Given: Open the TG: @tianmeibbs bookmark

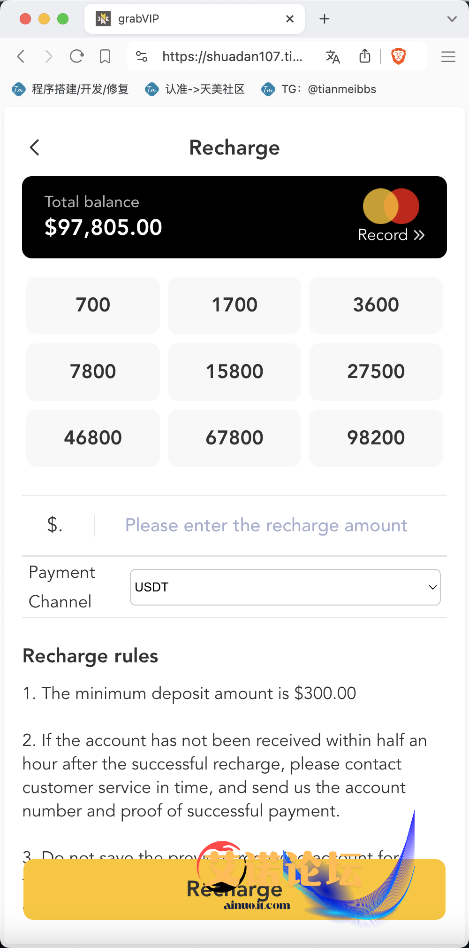Looking at the screenshot, I should 319,89.
